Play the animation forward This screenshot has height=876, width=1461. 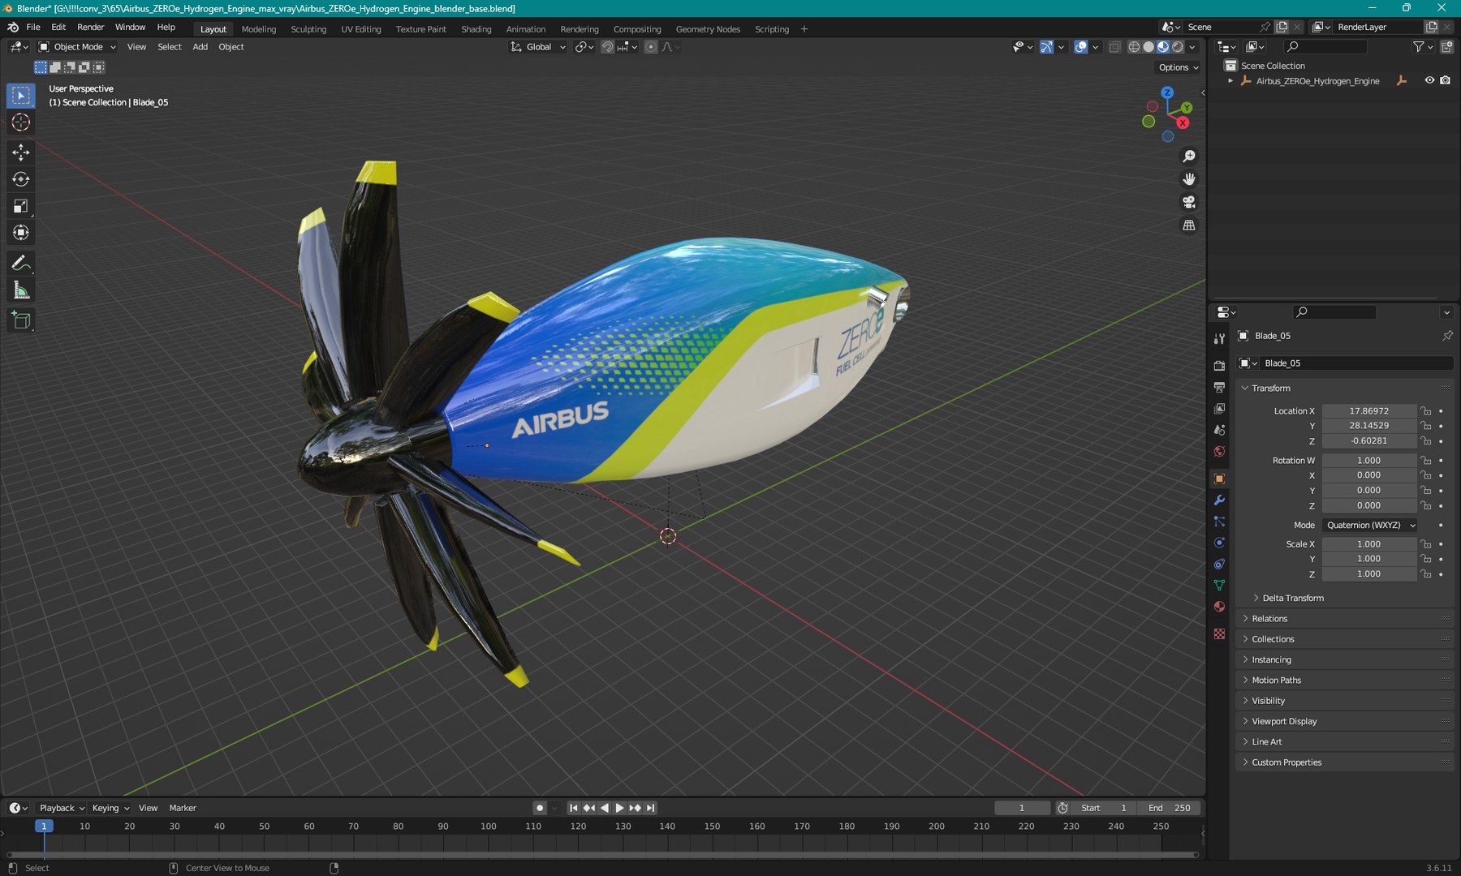coord(619,808)
